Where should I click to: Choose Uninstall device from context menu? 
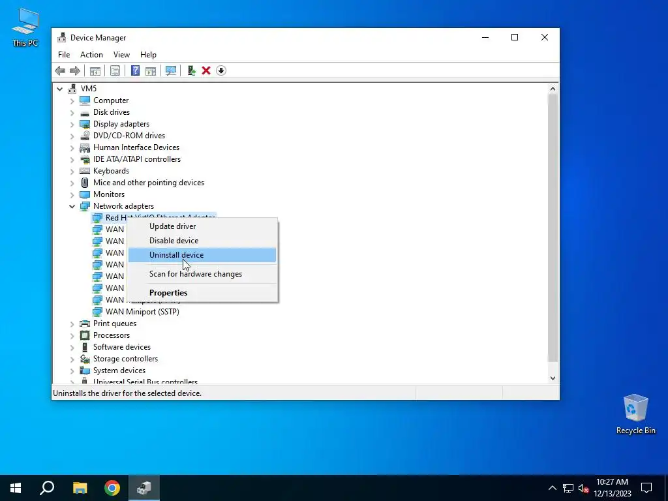click(202, 255)
